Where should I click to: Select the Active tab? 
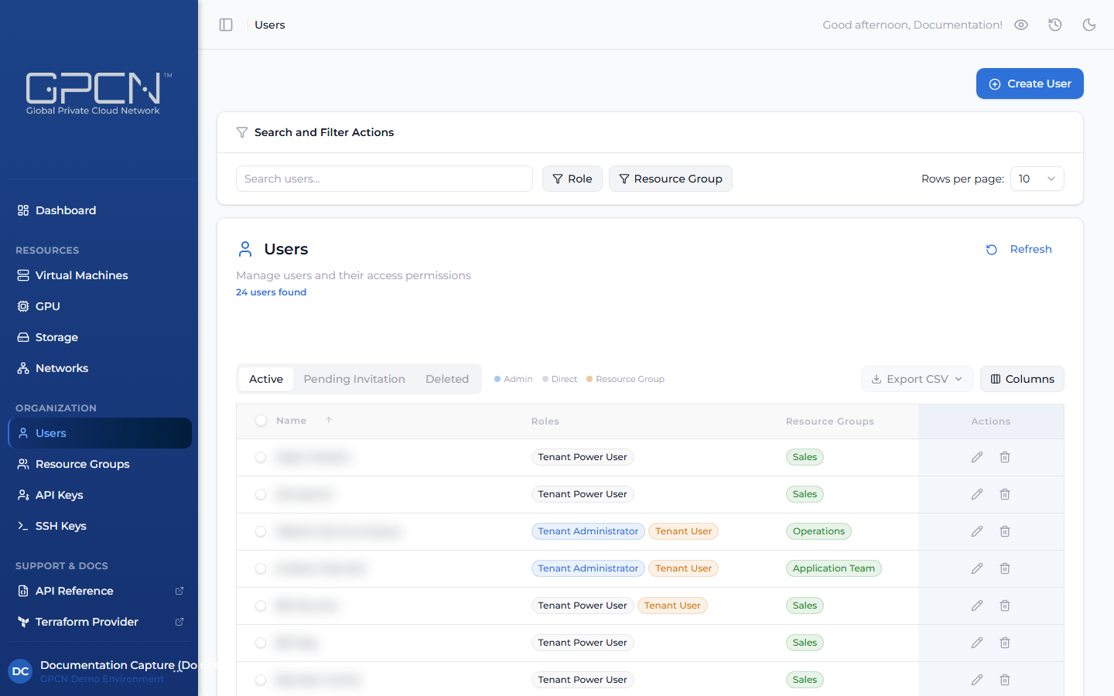[266, 379]
